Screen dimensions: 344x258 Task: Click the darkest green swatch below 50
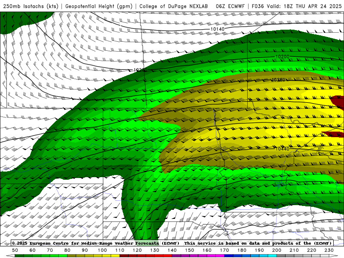[x=19, y=256]
